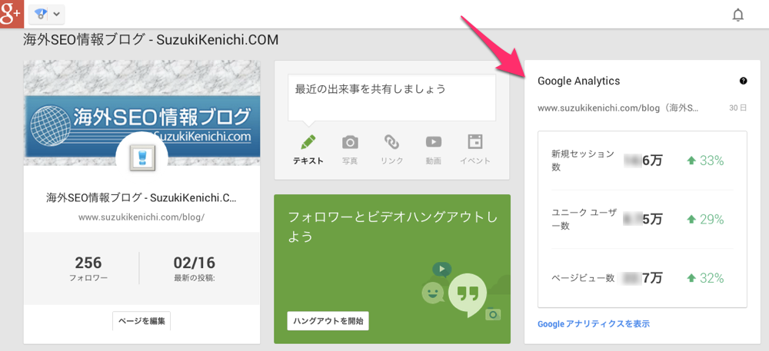The image size is (769, 351).
Task: Click the Google Analytics card title
Action: click(x=579, y=81)
